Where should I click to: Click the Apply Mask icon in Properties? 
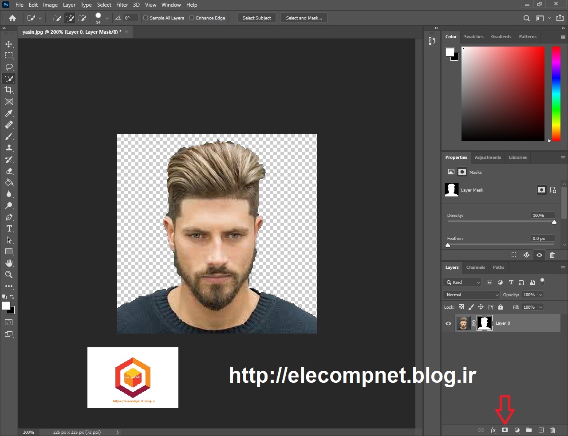pos(527,255)
